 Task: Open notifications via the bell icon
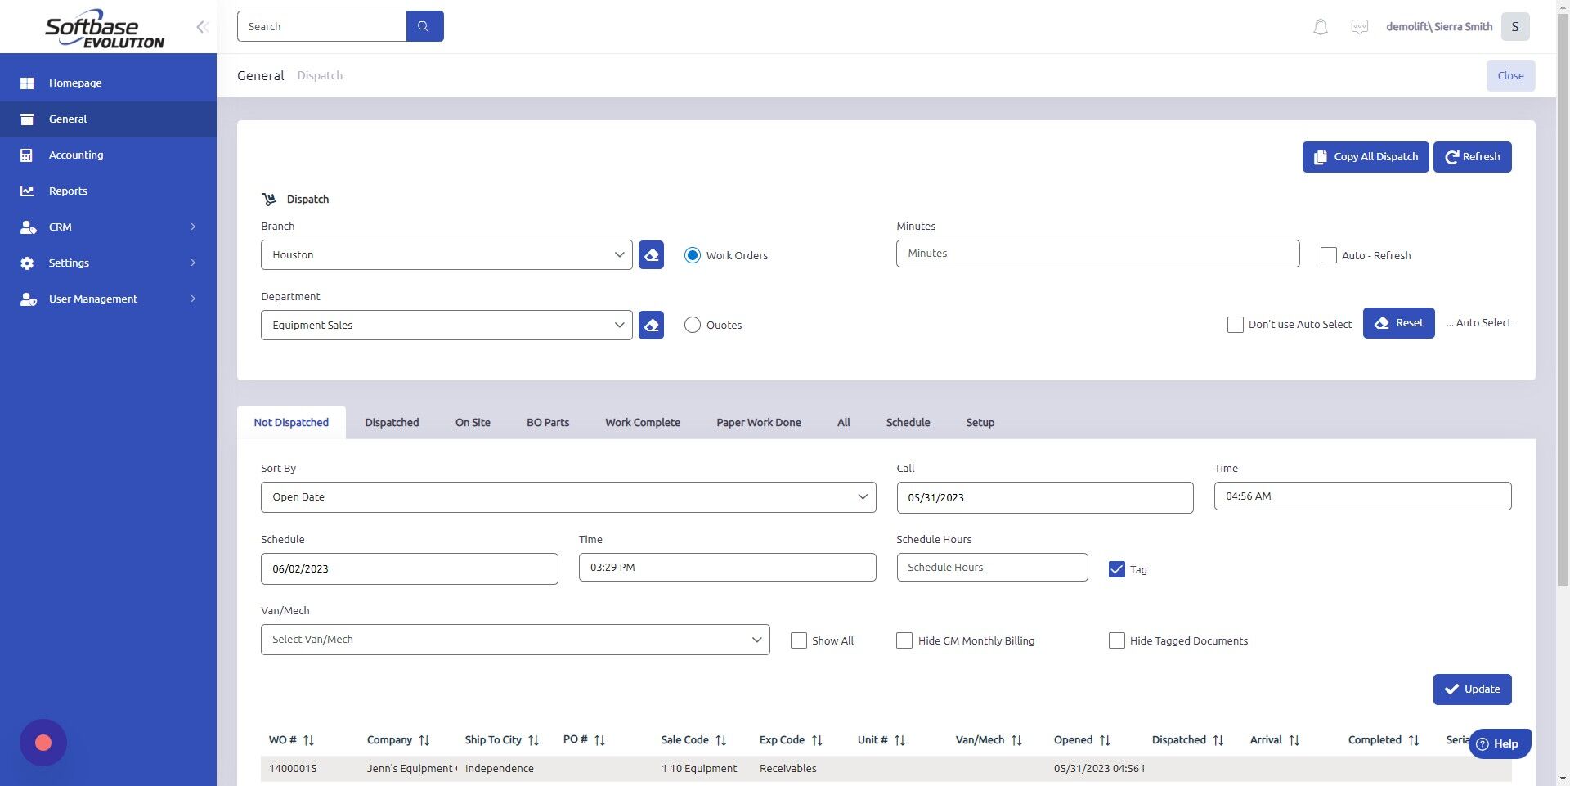point(1319,26)
